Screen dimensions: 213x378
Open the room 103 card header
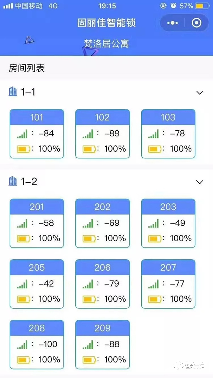click(168, 117)
